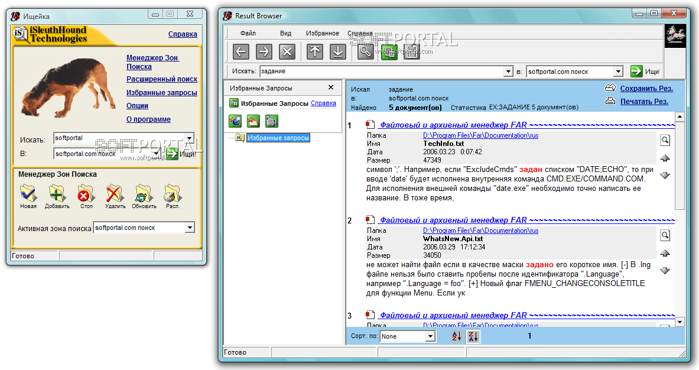Open the Справка menu in Result Browser
Viewport: 699px width, 370px height.
point(360,34)
